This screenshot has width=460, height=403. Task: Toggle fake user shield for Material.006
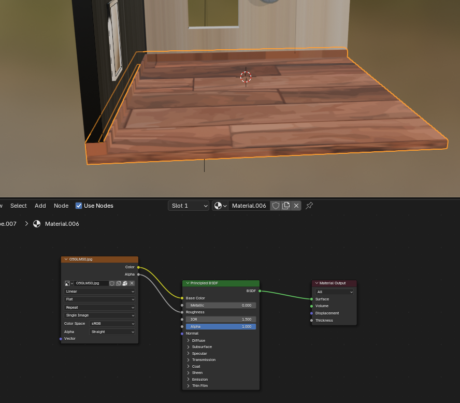276,206
